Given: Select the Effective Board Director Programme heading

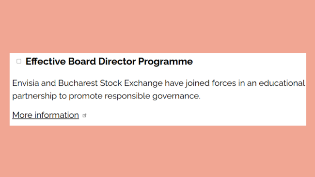Looking at the screenshot, I should pyautogui.click(x=109, y=62).
